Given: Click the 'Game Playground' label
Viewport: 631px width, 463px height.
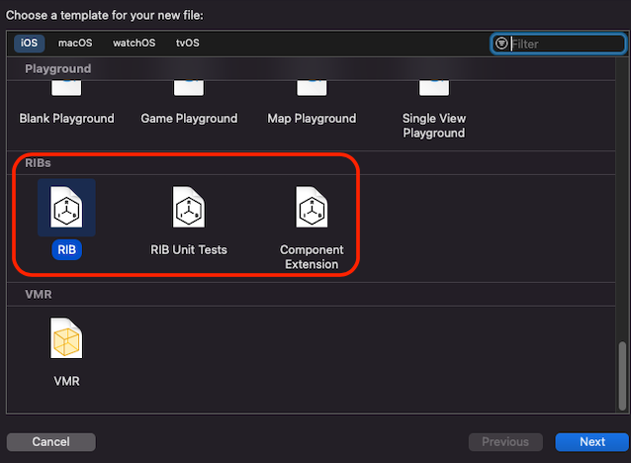Looking at the screenshot, I should [x=189, y=119].
